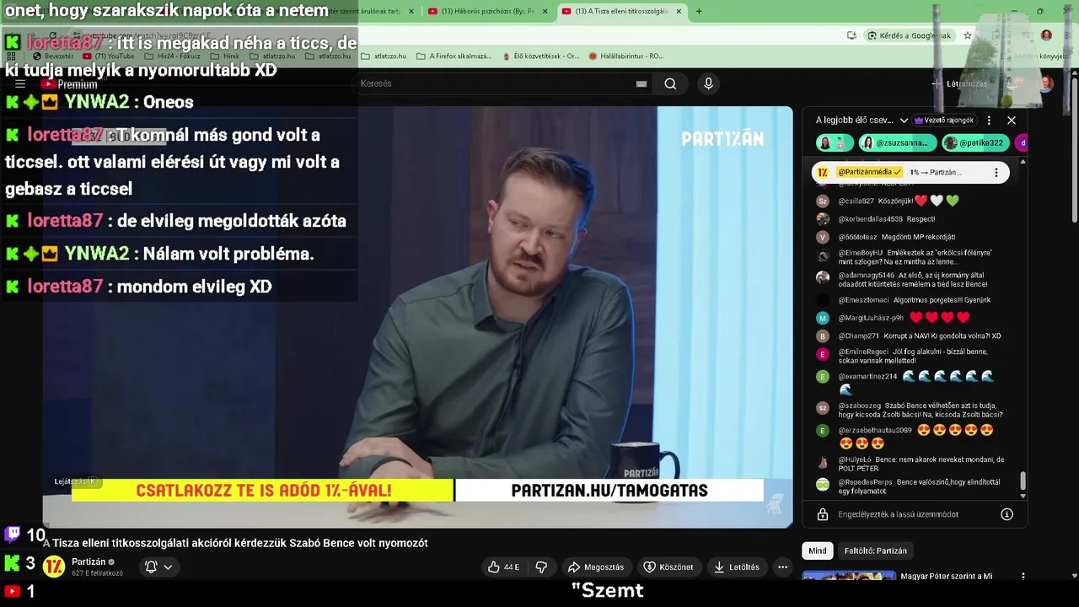Open the @MargitJuhász-p9h commenter avatar
The image size is (1079, 607).
point(823,318)
